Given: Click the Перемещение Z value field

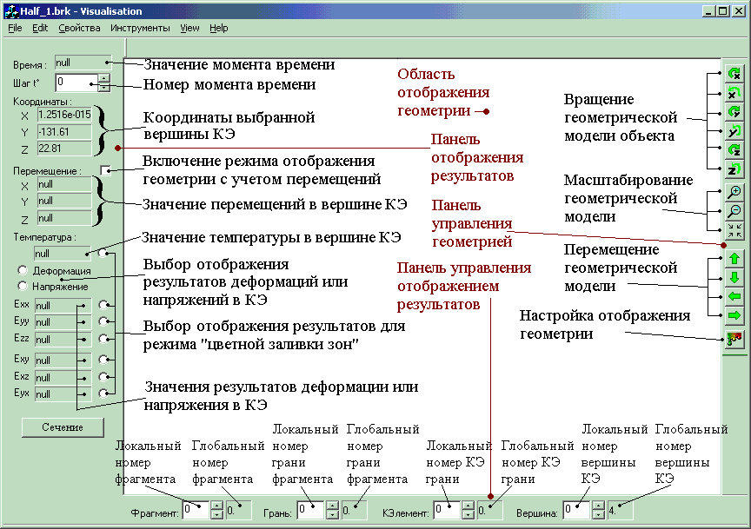Looking at the screenshot, I should click(x=64, y=218).
